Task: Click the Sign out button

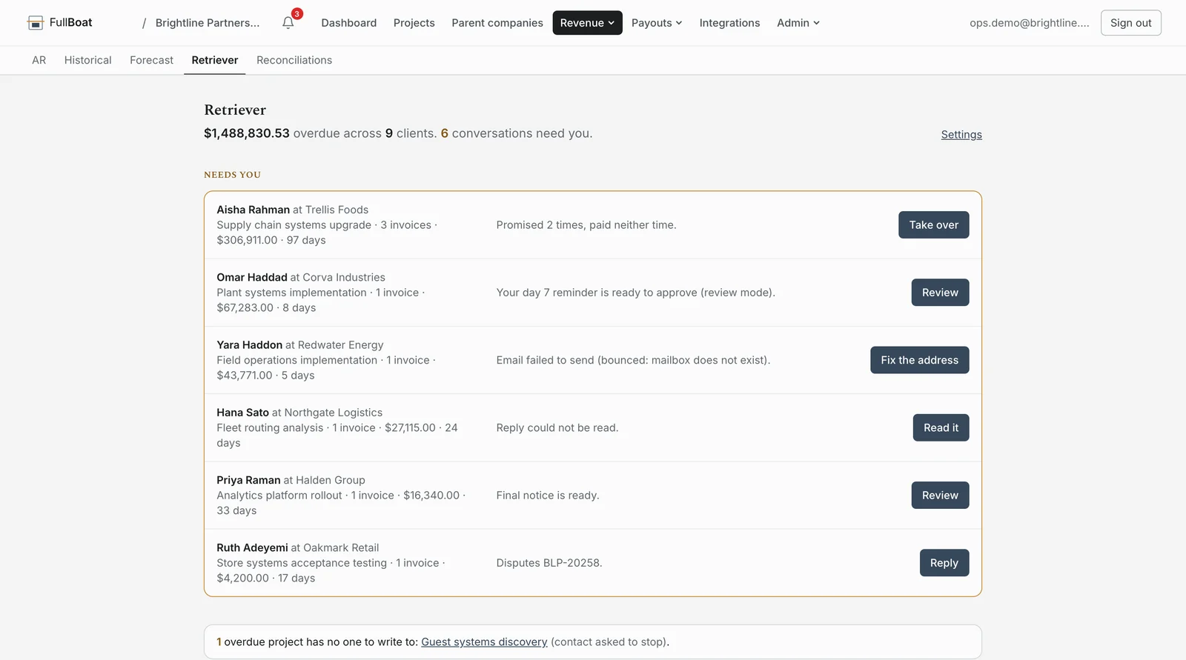Action: (x=1131, y=23)
